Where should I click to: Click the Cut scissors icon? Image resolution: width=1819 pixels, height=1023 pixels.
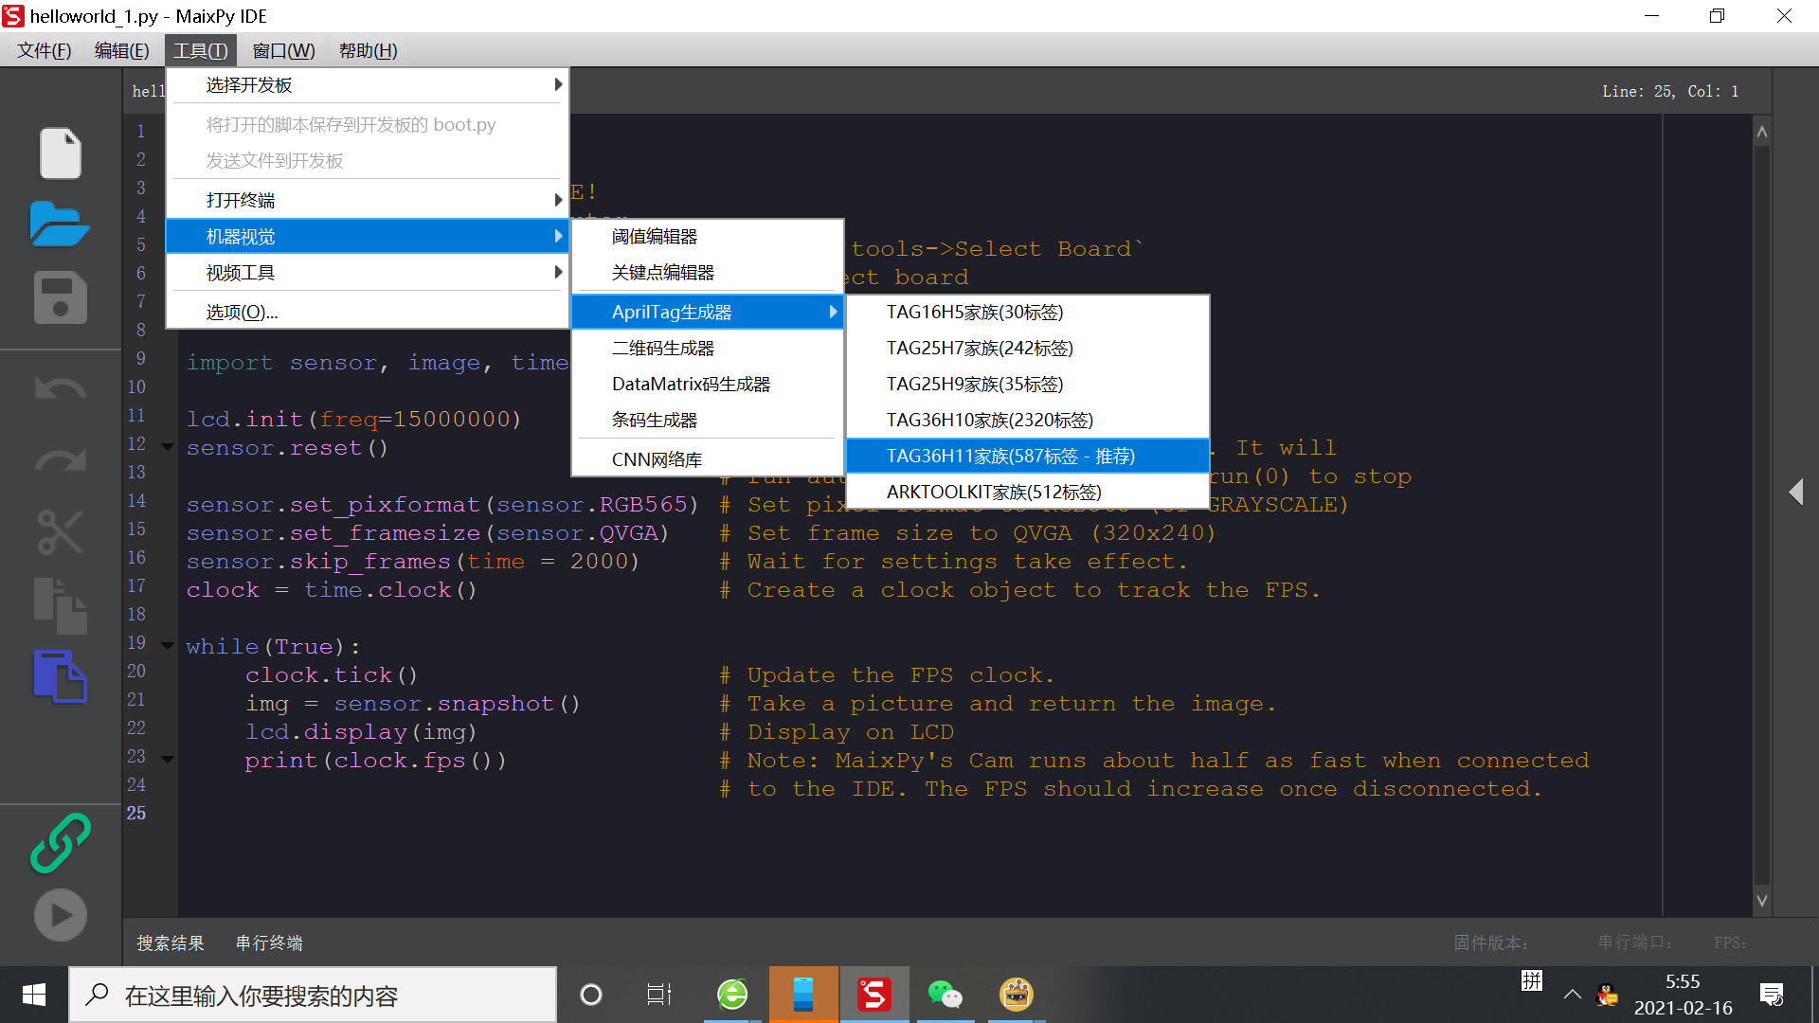60,531
